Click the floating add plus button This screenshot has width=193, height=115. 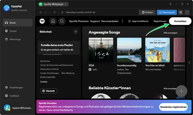tap(181, 91)
